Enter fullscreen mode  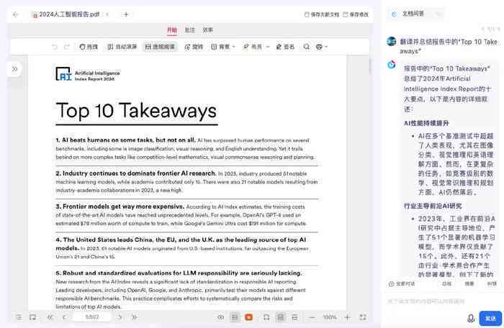click(363, 317)
